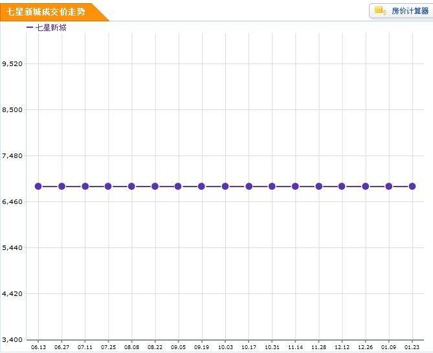This screenshot has width=433, height=353.
Task: Click the data point at 09.19
Action: [x=201, y=187]
